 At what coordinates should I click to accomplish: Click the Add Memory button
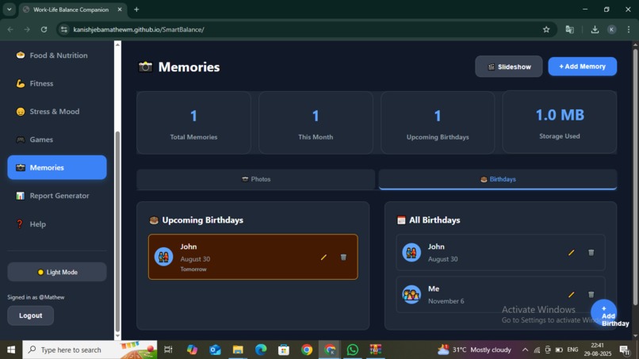point(583,67)
